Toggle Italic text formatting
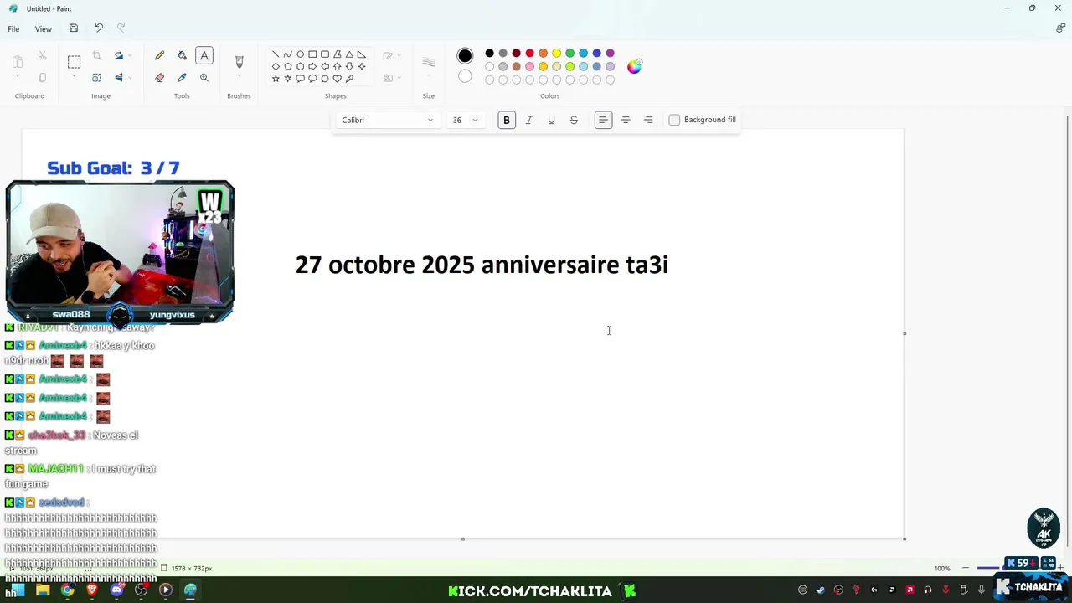 528,120
